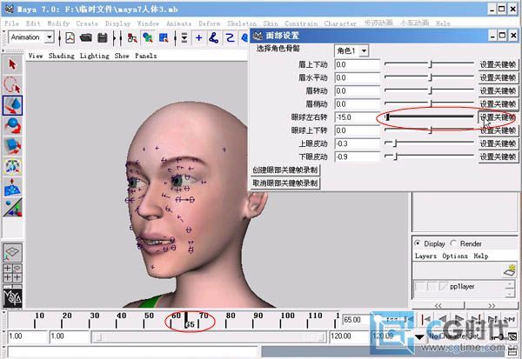Open Options menu in layer editor
This screenshot has width=522, height=359.
pos(455,256)
